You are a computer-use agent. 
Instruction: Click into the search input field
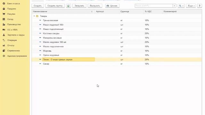coord(154,6)
